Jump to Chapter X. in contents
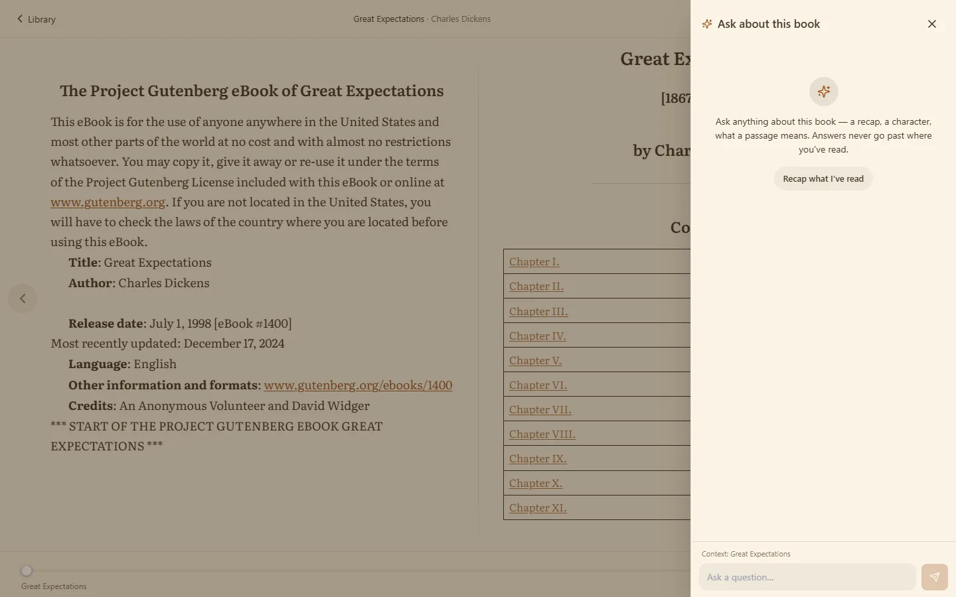This screenshot has width=956, height=597. tap(535, 483)
